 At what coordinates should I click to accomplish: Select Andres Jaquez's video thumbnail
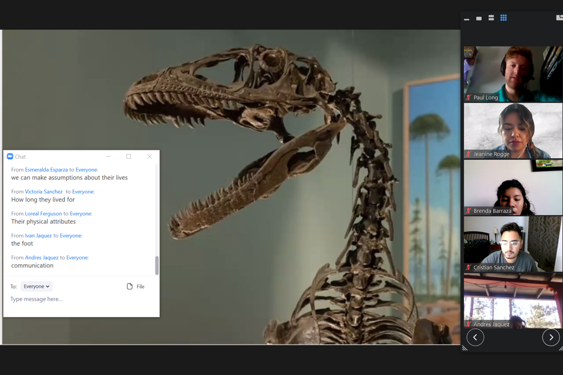(x=513, y=301)
